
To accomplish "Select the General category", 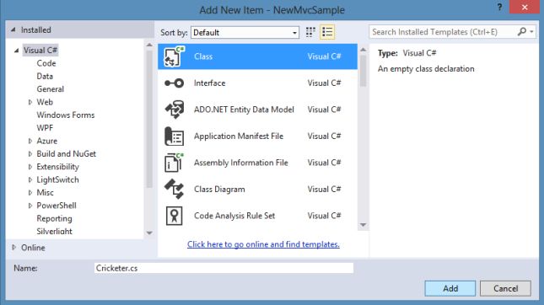I will 51,89.
